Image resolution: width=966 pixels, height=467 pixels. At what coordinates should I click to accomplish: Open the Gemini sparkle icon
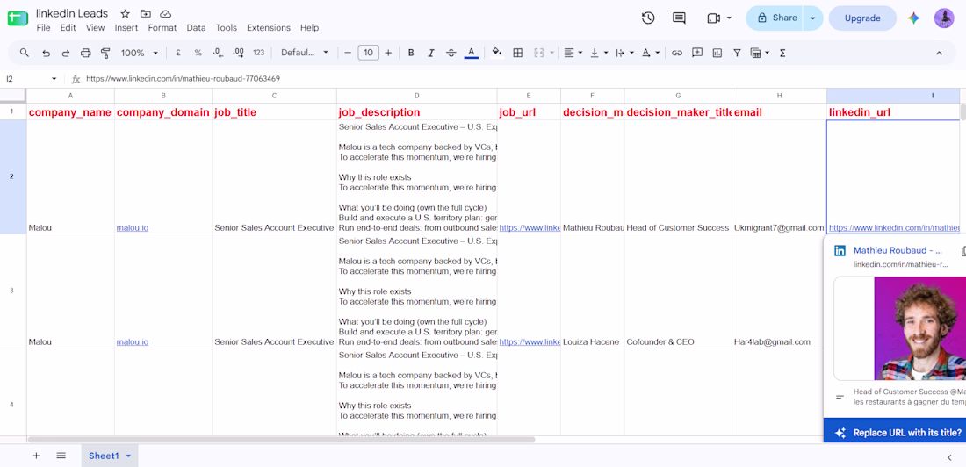coord(913,18)
